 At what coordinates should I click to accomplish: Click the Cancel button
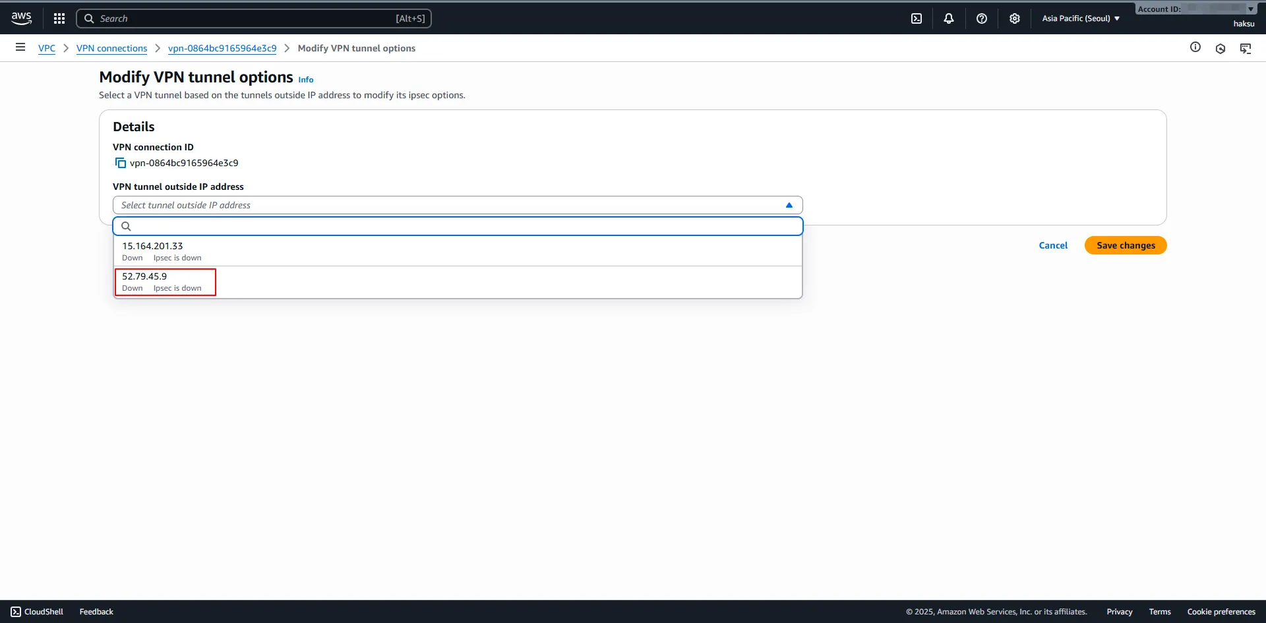coord(1053,245)
